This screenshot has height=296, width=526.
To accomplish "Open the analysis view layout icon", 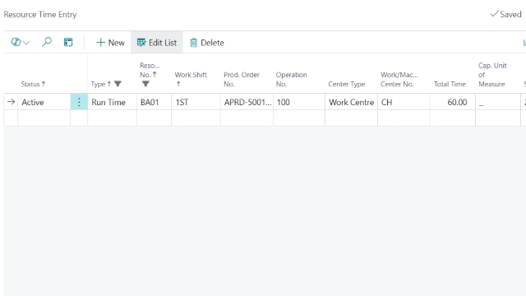I will tap(68, 42).
